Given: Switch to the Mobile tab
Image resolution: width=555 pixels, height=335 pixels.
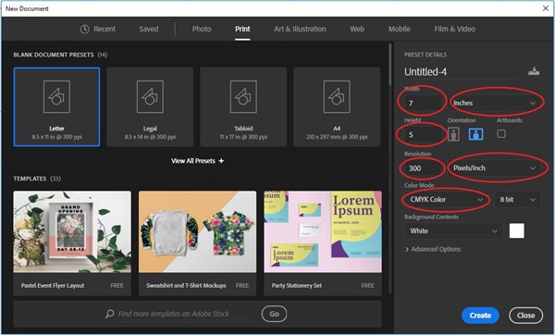Looking at the screenshot, I should tap(400, 29).
